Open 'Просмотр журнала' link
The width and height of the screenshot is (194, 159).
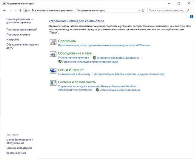(x=18, y=34)
